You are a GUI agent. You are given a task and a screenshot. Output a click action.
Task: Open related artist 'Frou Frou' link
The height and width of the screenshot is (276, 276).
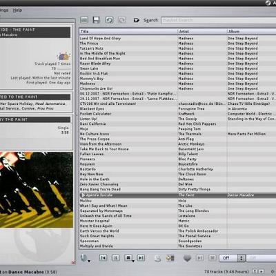point(46,108)
